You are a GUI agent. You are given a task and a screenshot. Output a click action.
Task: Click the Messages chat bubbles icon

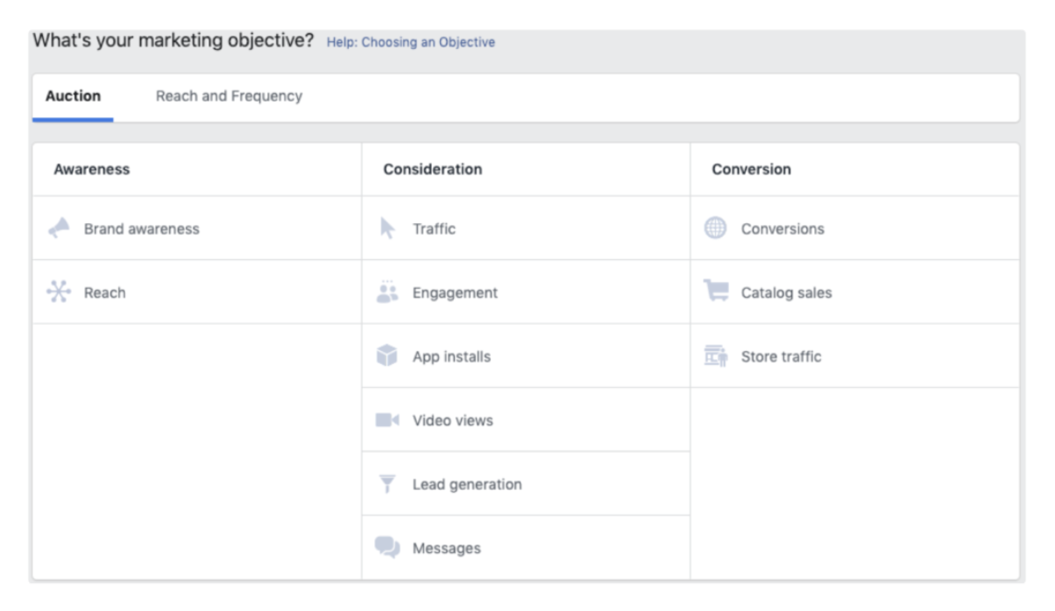[387, 548]
